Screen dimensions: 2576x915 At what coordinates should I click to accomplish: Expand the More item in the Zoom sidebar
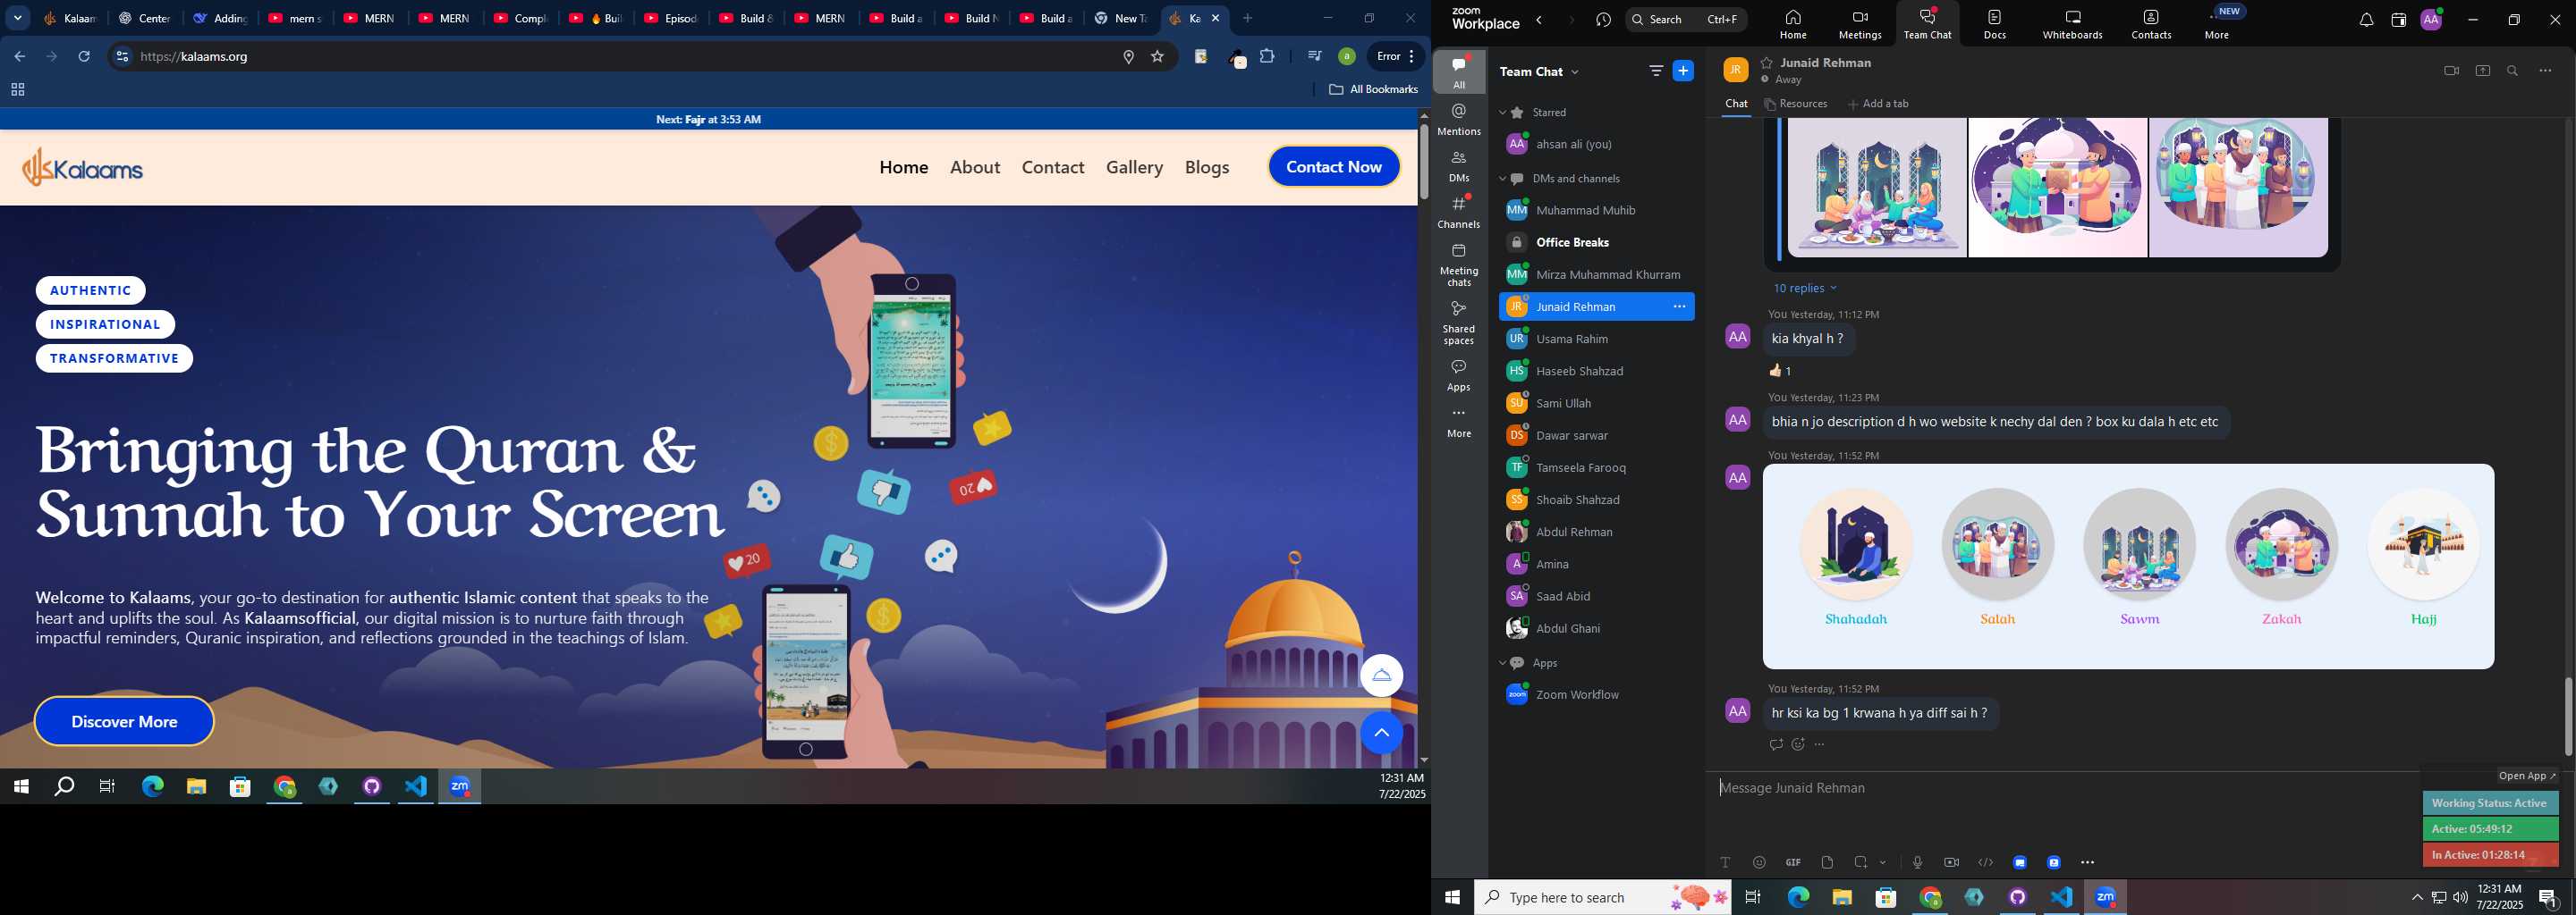[x=1459, y=423]
